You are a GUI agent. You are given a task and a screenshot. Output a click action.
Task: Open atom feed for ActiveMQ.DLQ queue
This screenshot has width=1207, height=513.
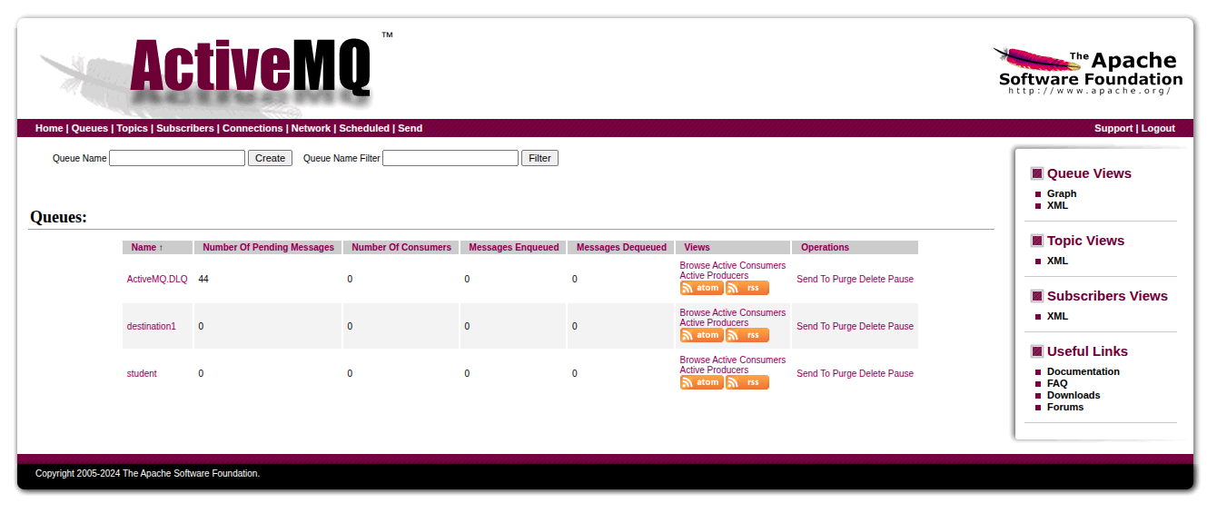tap(702, 288)
